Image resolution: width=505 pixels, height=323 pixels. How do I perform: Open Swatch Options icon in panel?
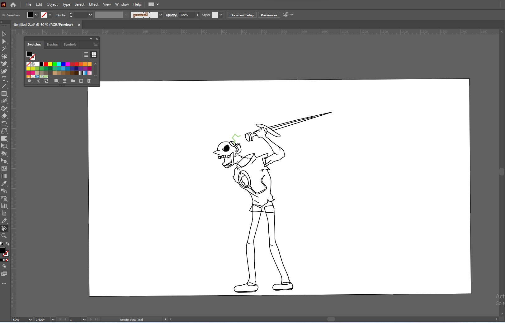[64, 81]
